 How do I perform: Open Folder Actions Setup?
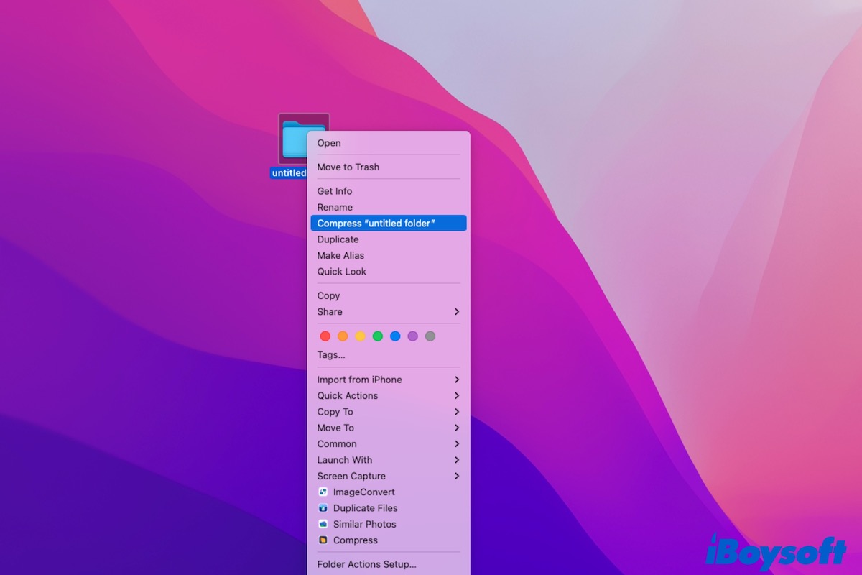366,564
